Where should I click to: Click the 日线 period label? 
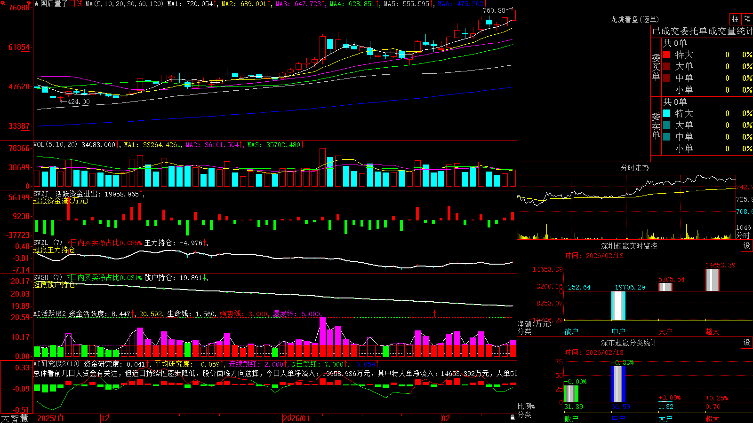click(76, 4)
